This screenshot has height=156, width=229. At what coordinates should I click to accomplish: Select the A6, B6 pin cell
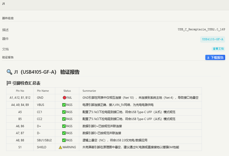pyautogui.click(x=20, y=126)
